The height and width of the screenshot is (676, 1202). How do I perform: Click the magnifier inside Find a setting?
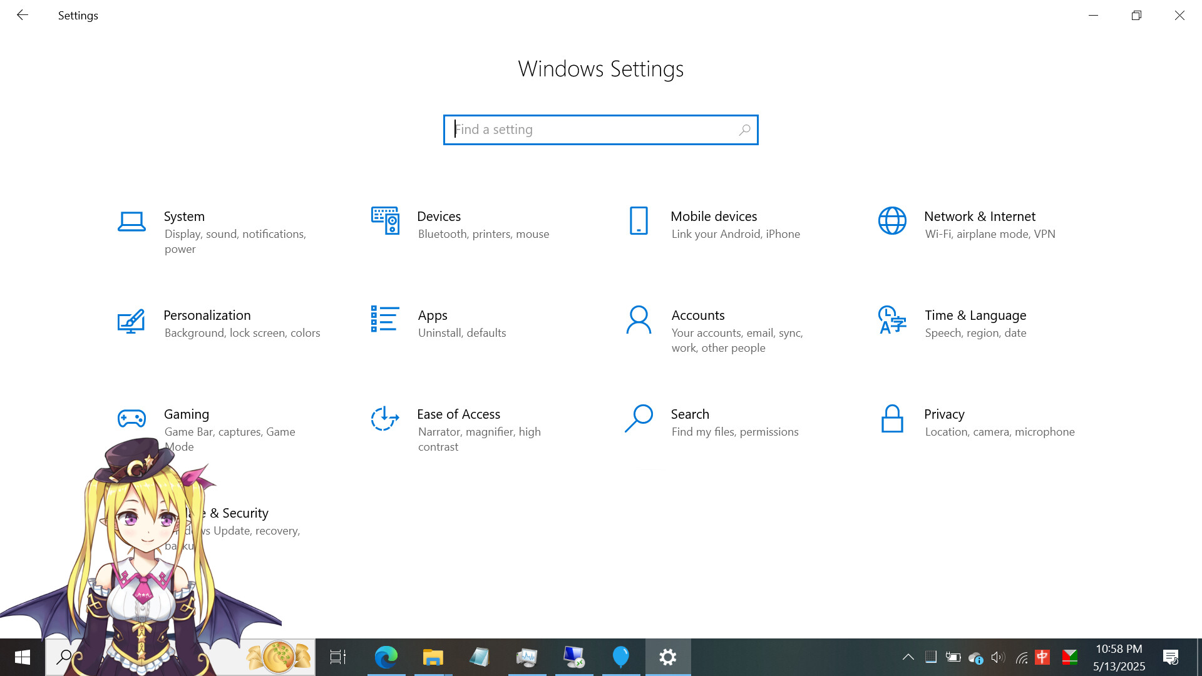click(x=744, y=130)
